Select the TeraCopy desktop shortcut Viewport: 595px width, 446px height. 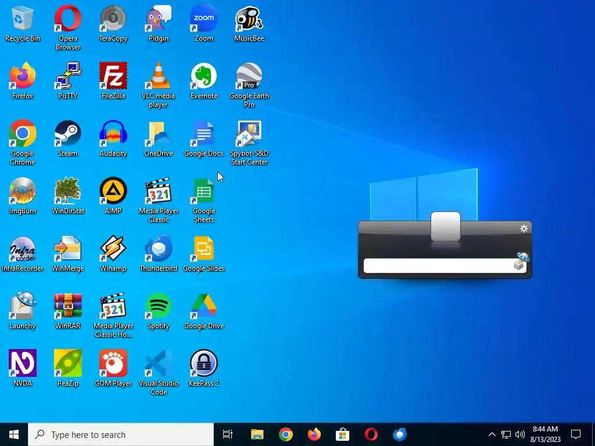click(x=113, y=23)
